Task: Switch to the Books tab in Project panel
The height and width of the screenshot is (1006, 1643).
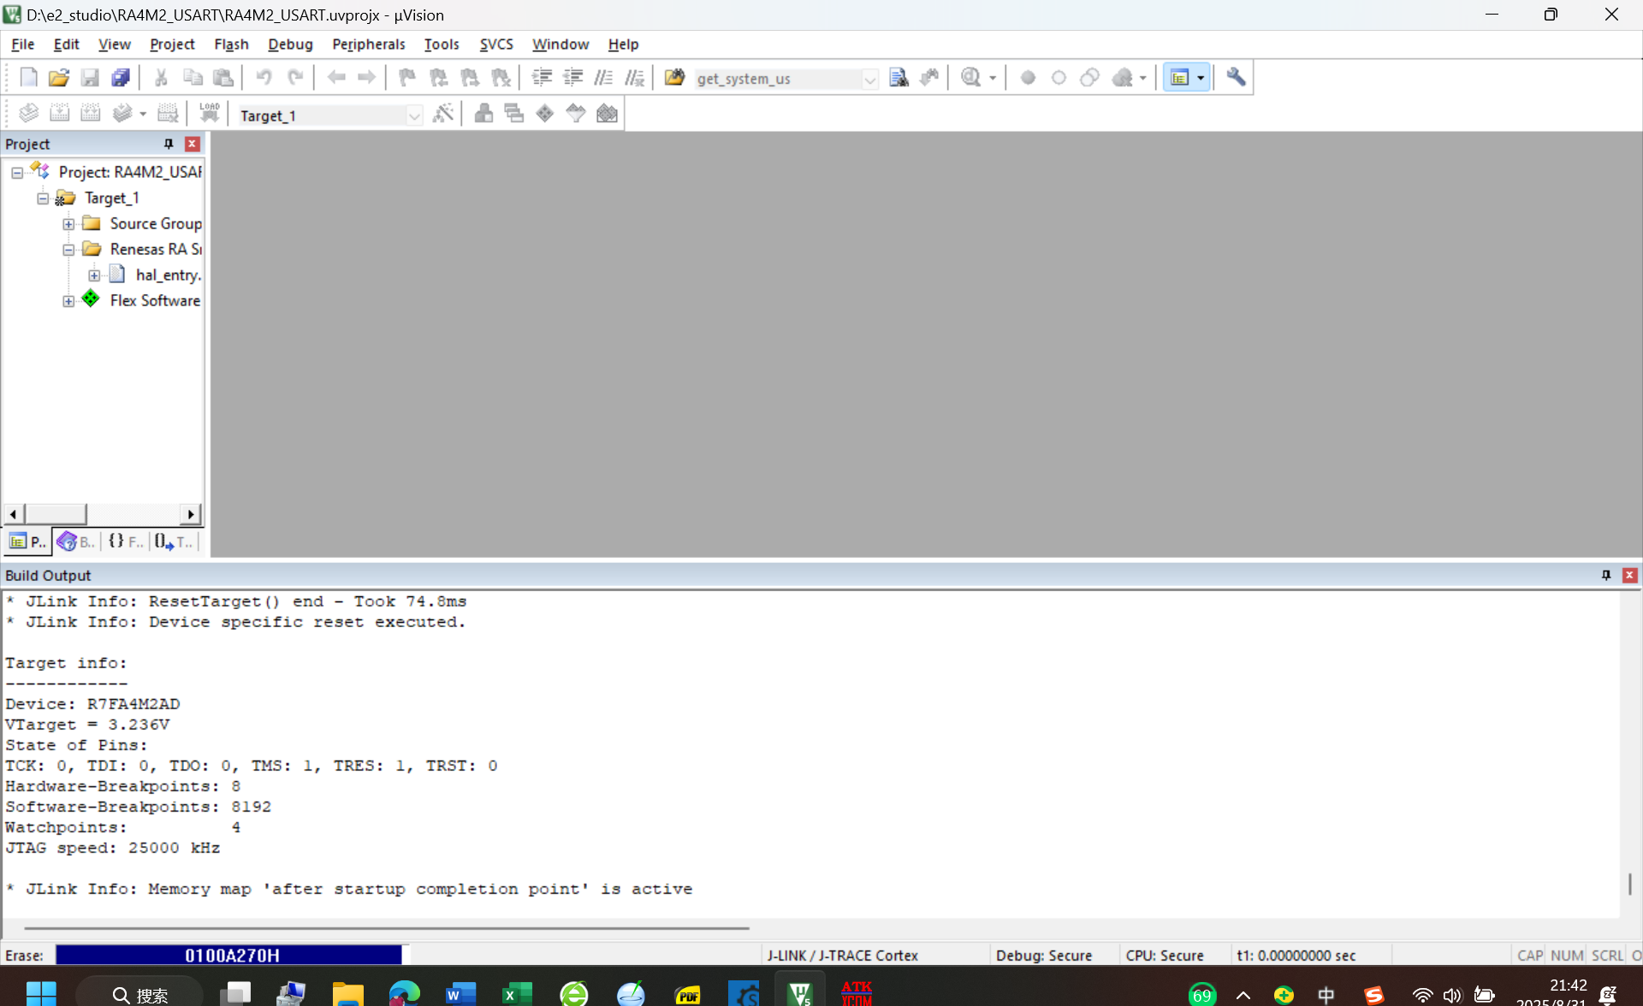Action: click(76, 541)
